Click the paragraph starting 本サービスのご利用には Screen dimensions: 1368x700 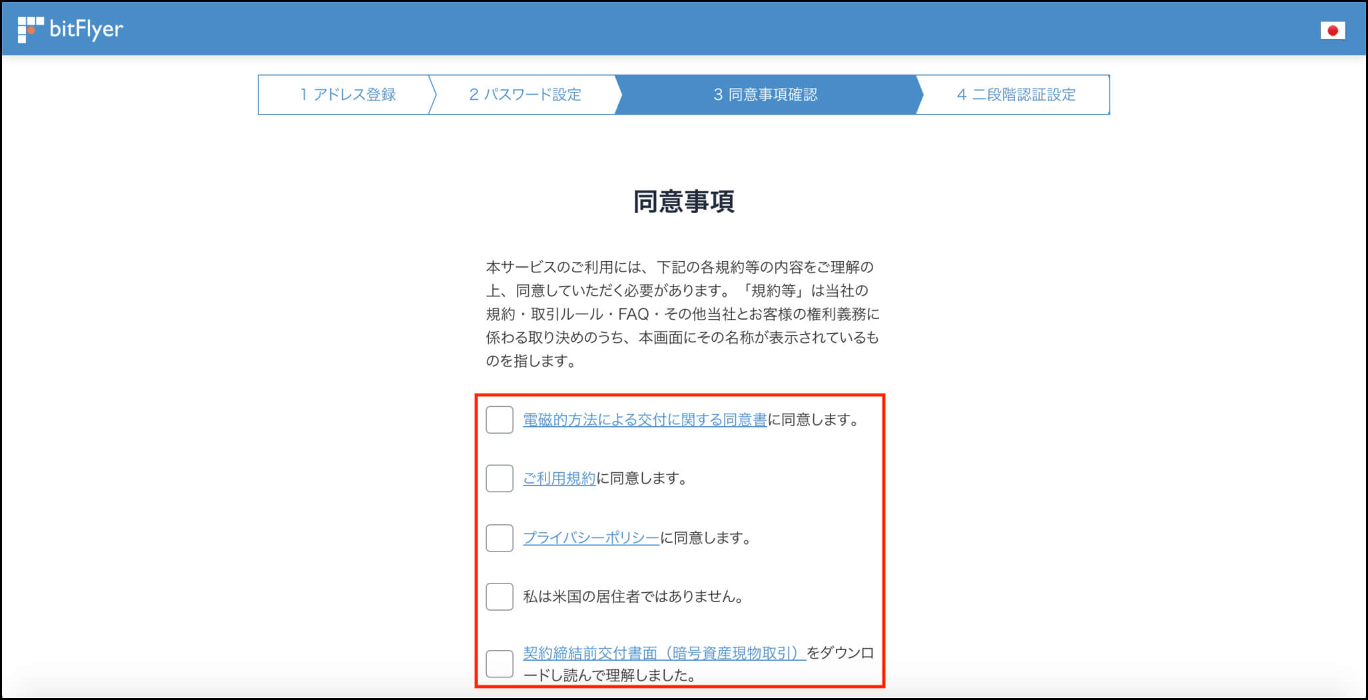pos(683,314)
